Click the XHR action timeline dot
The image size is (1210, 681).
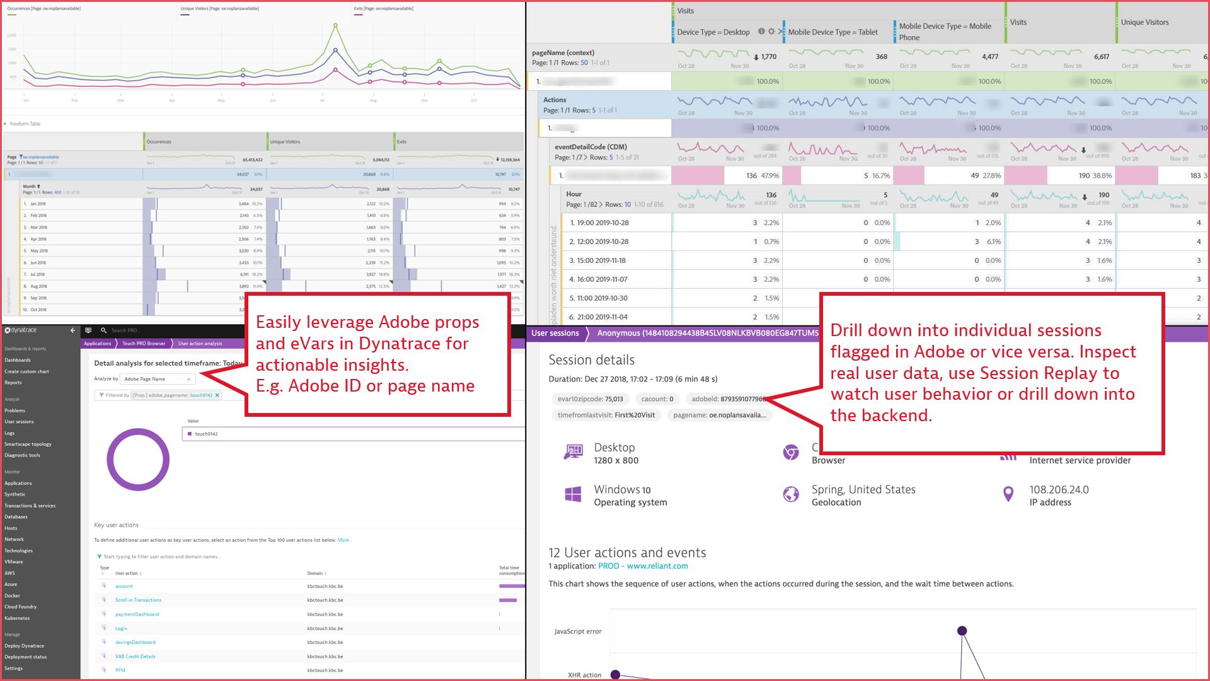click(616, 675)
